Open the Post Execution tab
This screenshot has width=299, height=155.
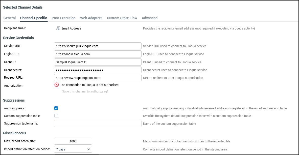63,18
